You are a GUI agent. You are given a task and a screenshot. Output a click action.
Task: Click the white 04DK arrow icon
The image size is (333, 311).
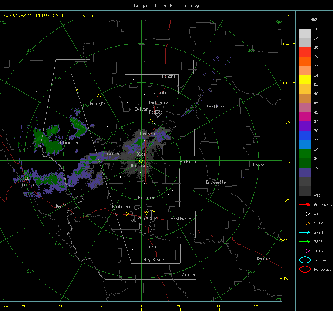click(305, 214)
